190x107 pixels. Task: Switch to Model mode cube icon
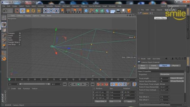(x=4, y=24)
